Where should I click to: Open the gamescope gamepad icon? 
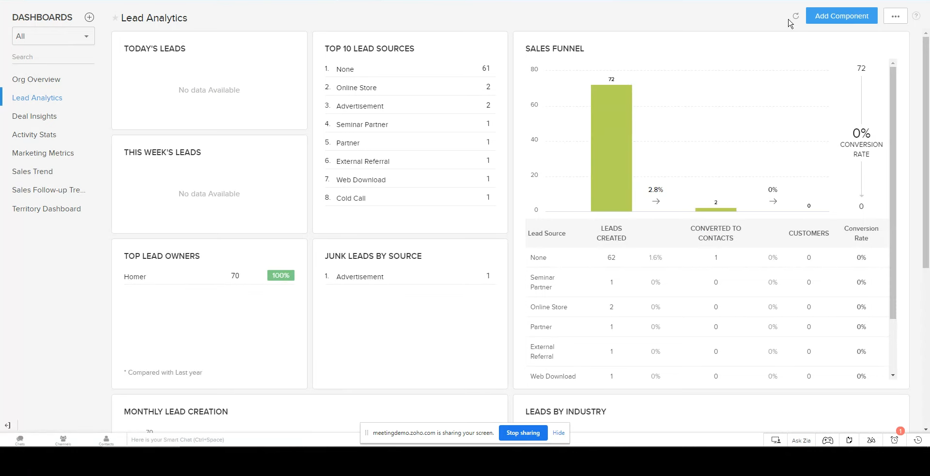827,440
